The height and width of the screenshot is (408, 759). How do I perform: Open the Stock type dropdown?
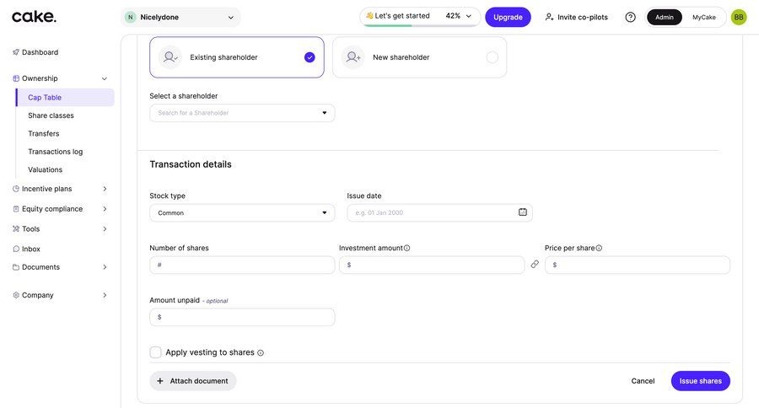point(242,213)
